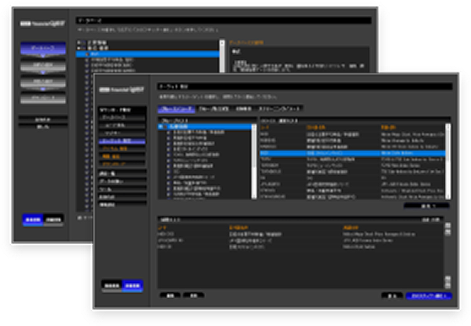Sort by the first orange column header in upper right table

coord(265,128)
